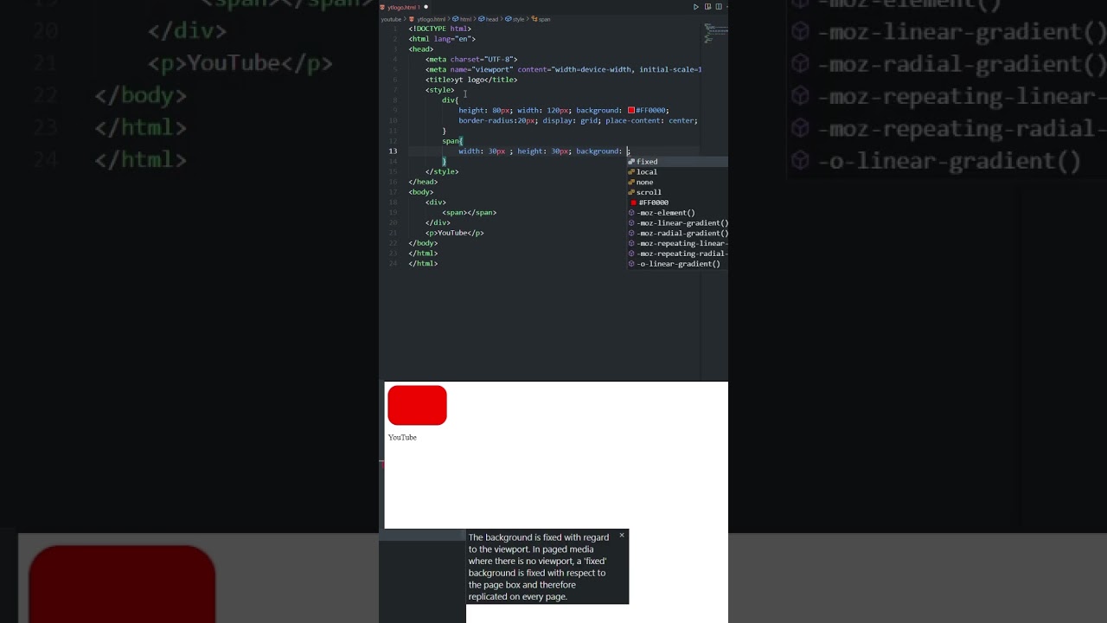The height and width of the screenshot is (623, 1107).
Task: Select the html breadcrumb segment
Action: pyautogui.click(x=463, y=19)
